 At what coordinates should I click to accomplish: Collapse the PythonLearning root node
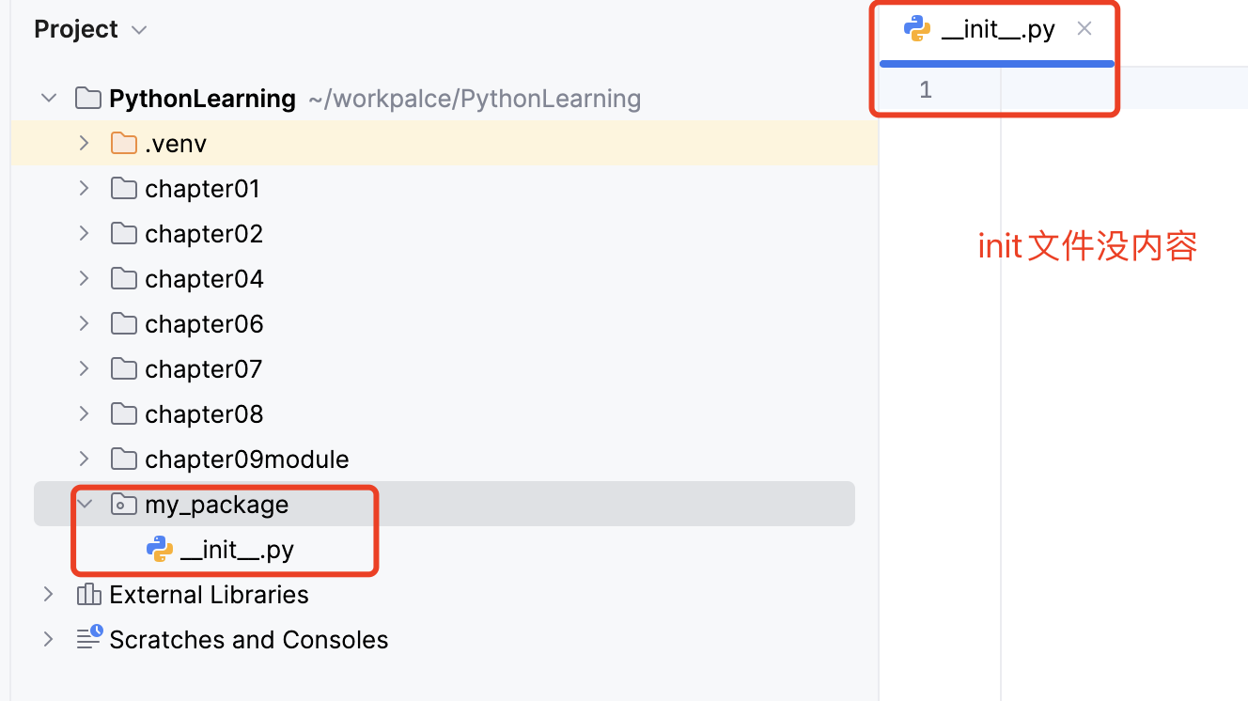pos(48,99)
